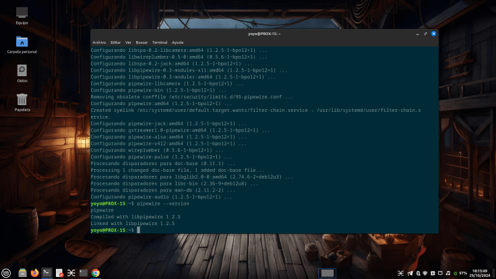
Task: Open the Editar menu
Action: [115, 42]
